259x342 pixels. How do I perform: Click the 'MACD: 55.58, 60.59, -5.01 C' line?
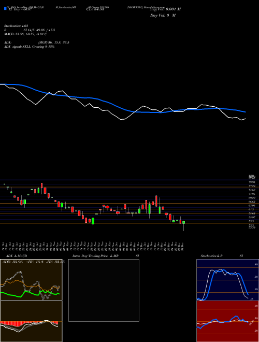click(x=25, y=34)
